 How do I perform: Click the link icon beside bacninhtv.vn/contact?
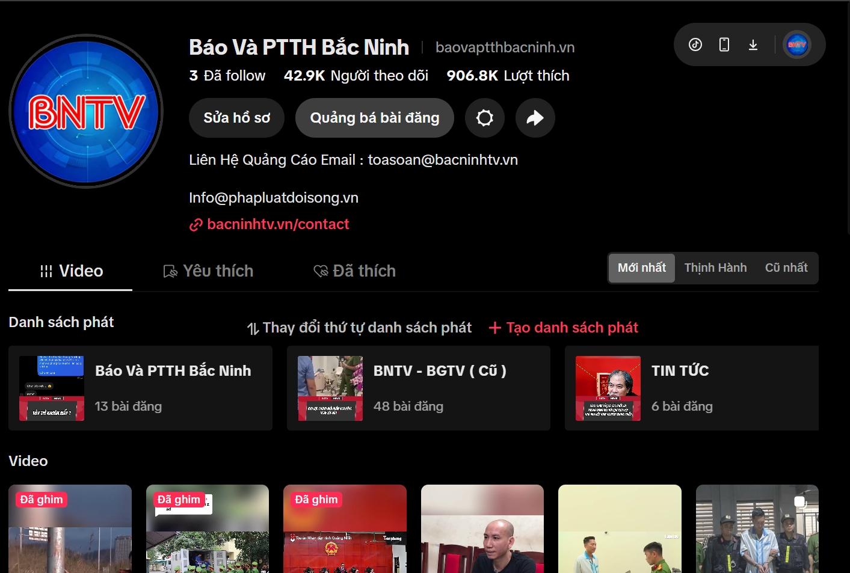pyautogui.click(x=196, y=225)
